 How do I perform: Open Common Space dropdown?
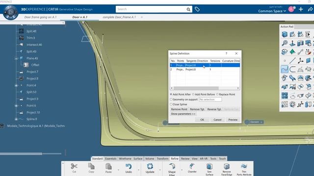[x=272, y=11]
